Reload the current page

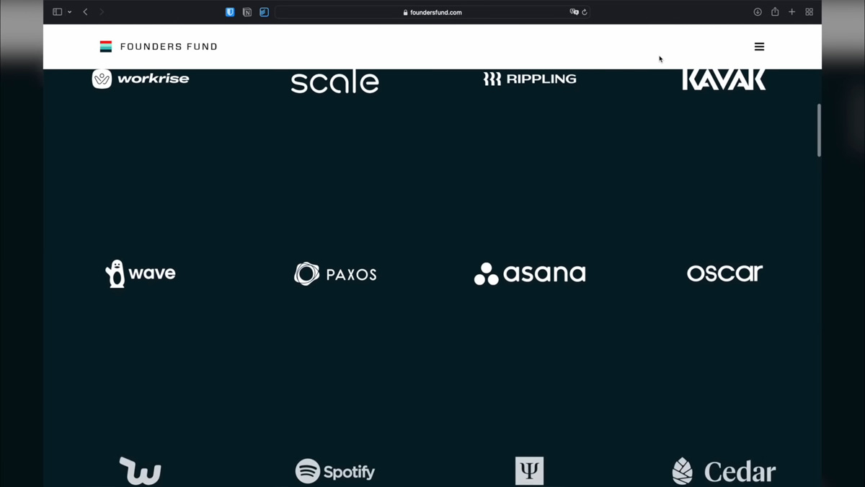point(585,12)
